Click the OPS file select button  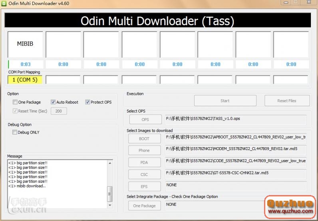point(145,120)
